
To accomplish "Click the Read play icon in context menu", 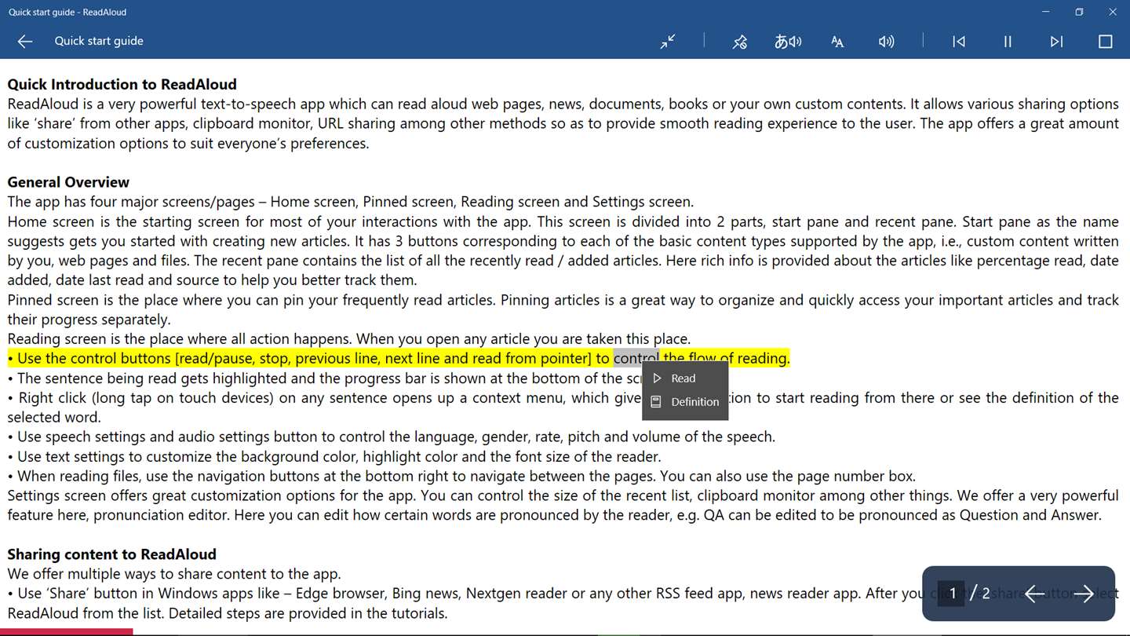I will (x=657, y=378).
